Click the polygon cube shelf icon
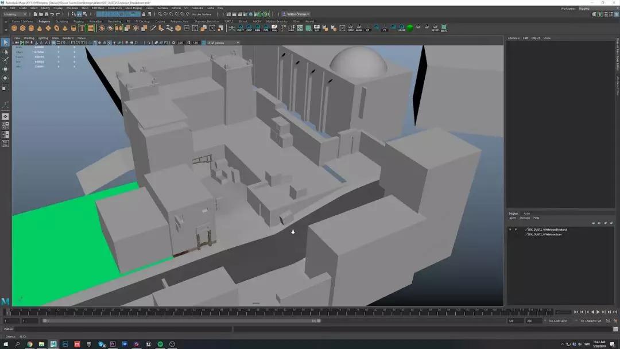 click(23, 28)
